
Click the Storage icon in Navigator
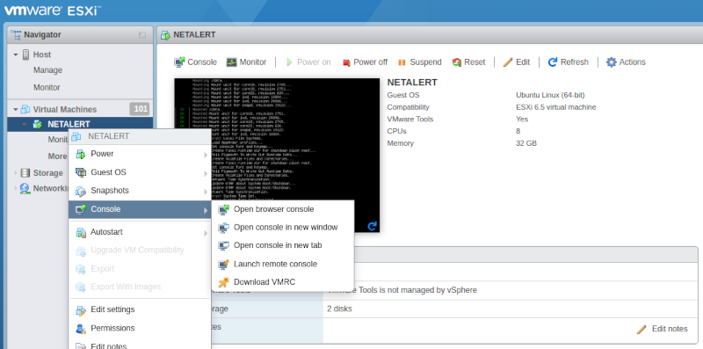click(x=25, y=172)
